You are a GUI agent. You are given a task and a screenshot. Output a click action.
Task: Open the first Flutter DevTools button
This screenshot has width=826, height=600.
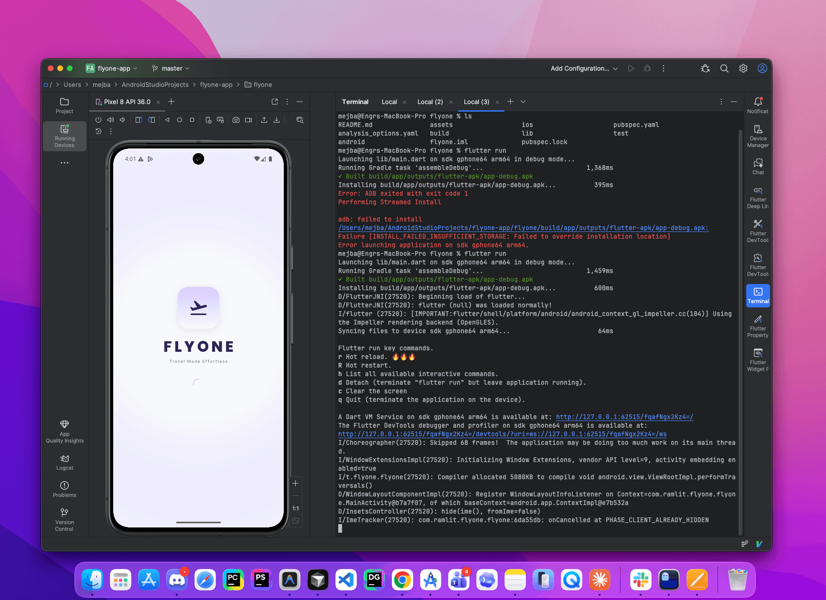[x=758, y=231]
